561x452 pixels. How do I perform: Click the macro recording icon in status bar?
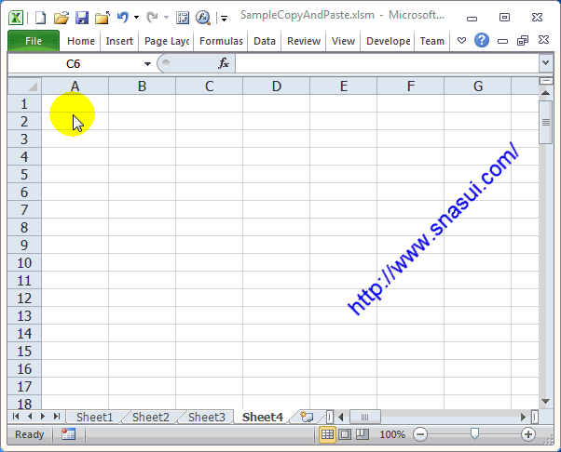(x=68, y=434)
